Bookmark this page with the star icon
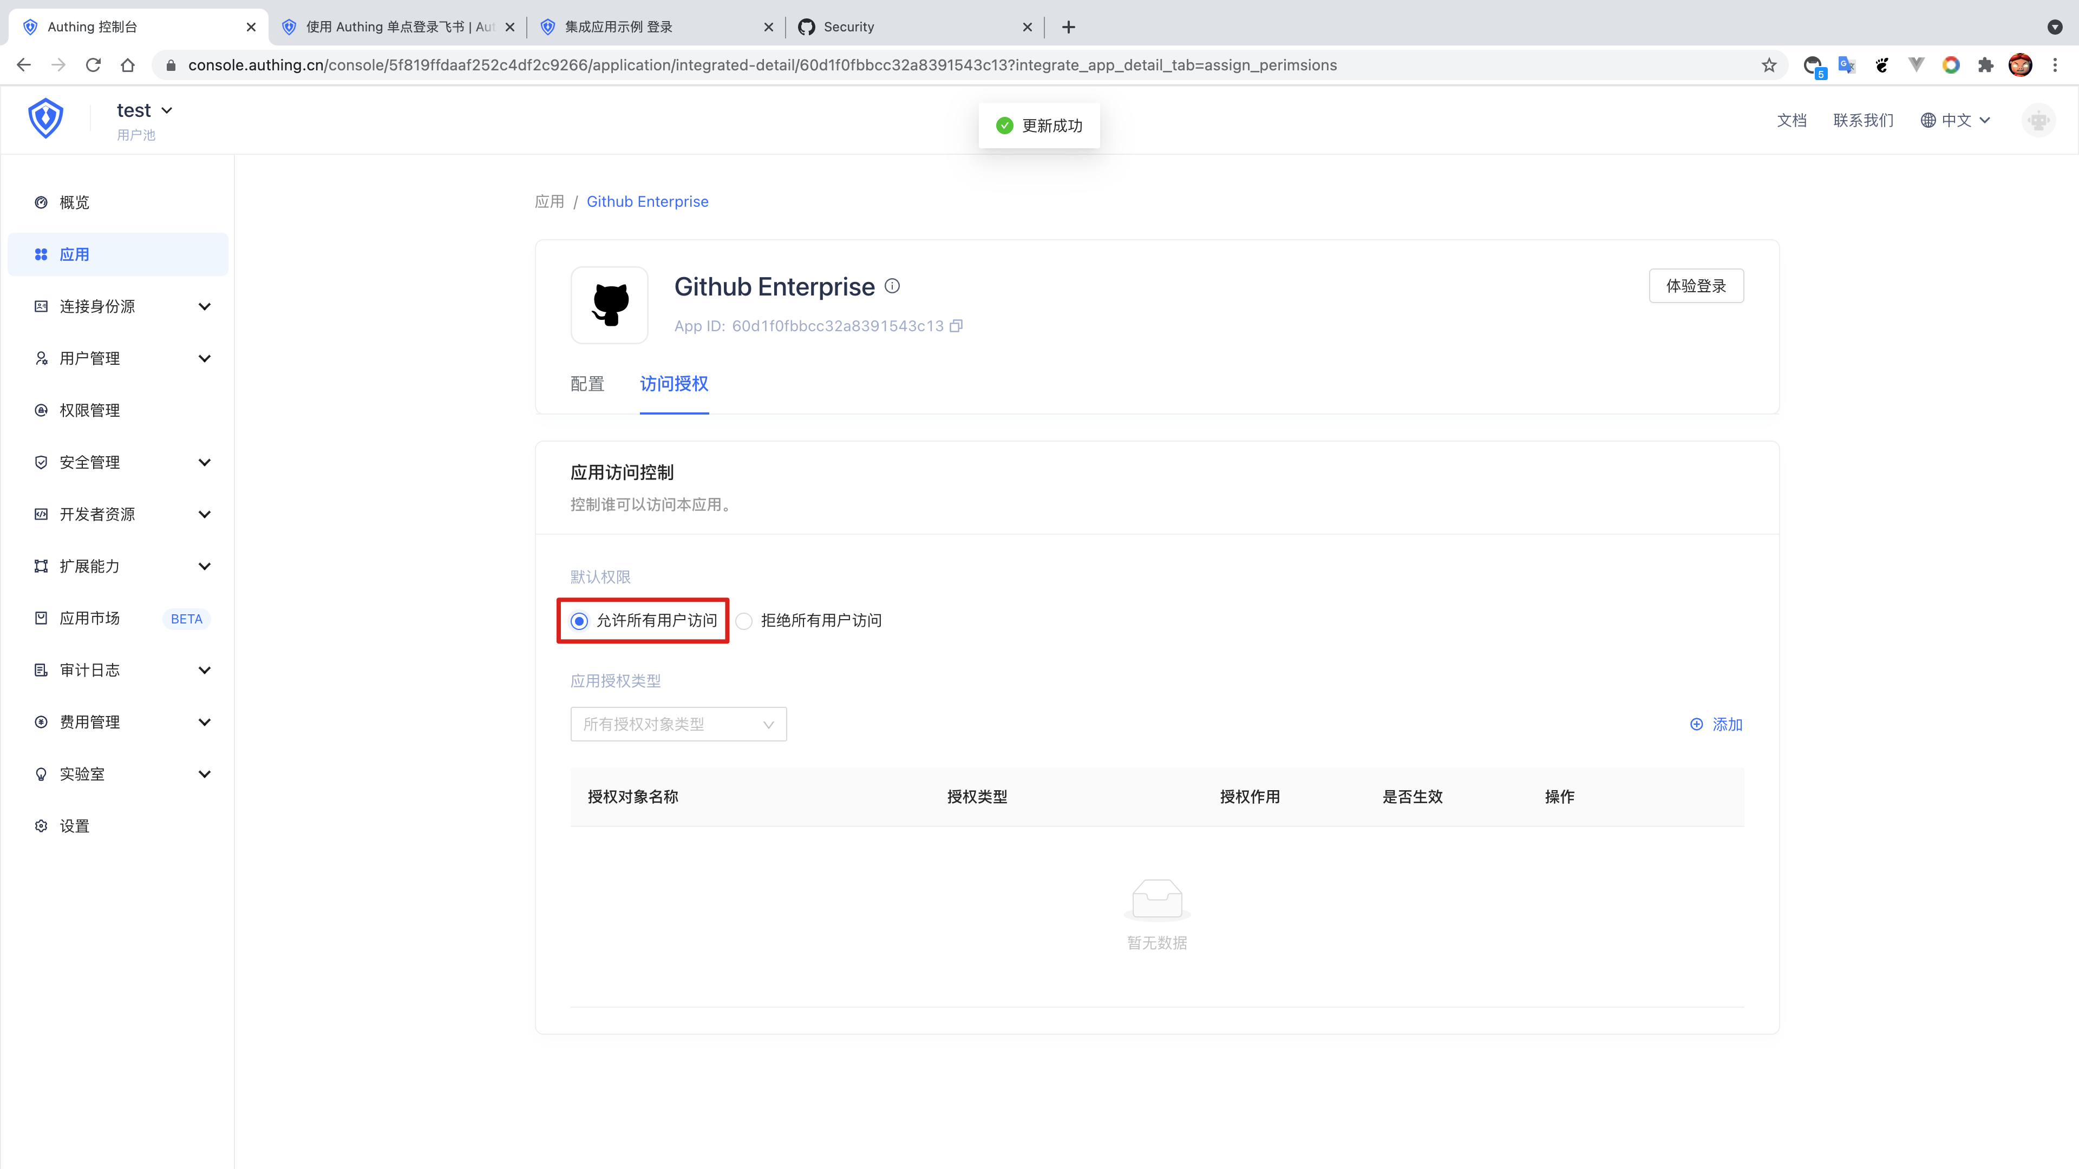This screenshot has height=1169, width=2079. pyautogui.click(x=1769, y=65)
